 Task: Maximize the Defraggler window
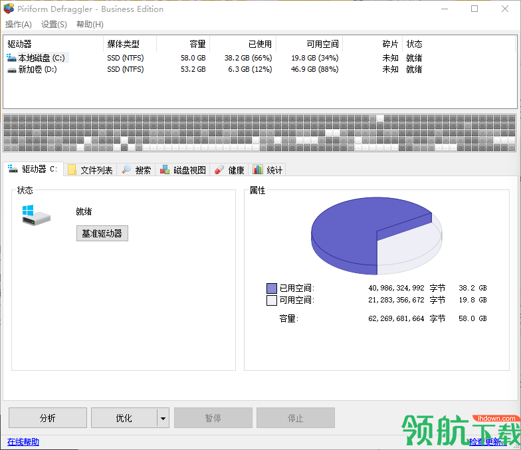coord(474,9)
